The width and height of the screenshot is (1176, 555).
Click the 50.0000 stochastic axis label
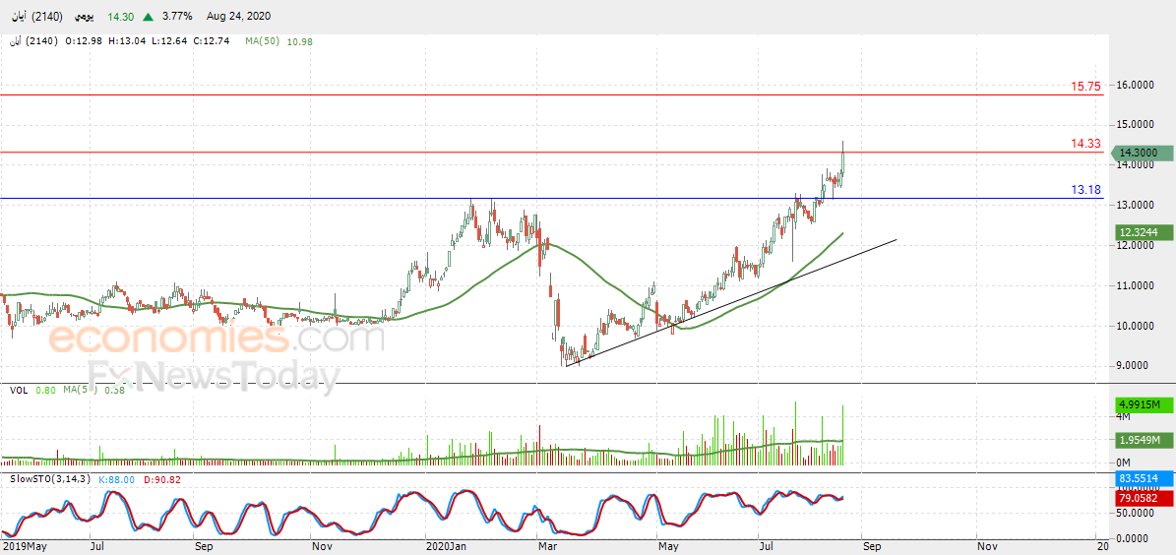[x=1135, y=513]
